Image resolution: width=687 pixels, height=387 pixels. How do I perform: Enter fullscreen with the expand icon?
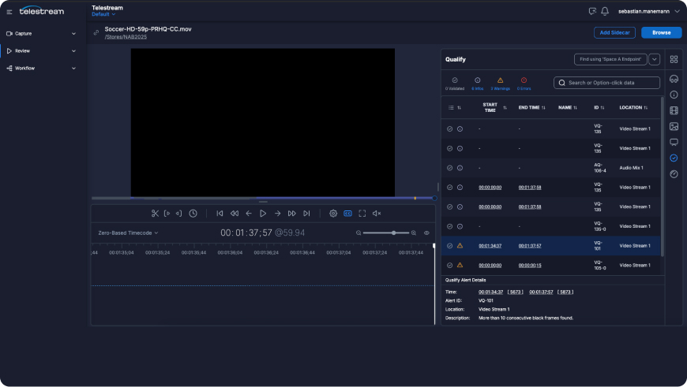click(362, 214)
